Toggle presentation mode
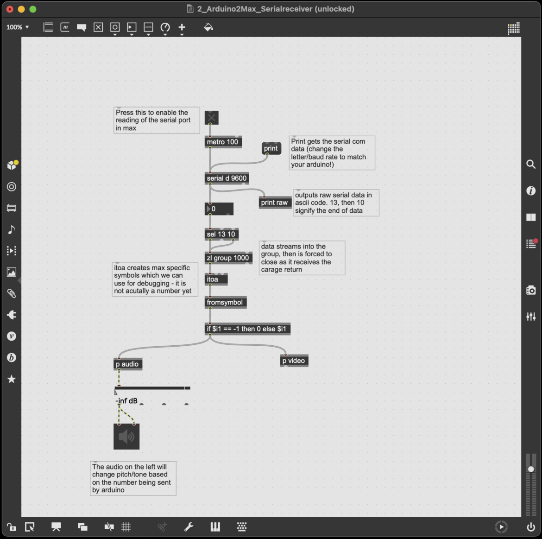This screenshot has width=542, height=539. click(x=56, y=527)
